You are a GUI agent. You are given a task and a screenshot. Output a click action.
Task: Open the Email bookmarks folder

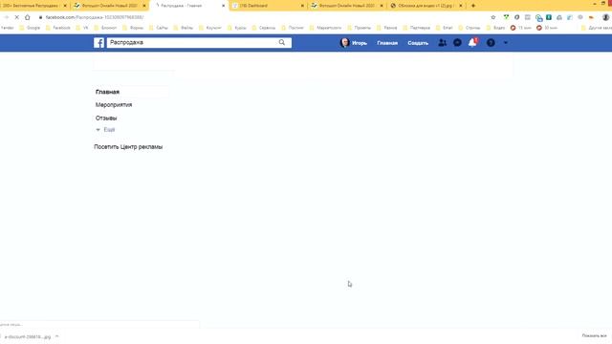pos(444,28)
